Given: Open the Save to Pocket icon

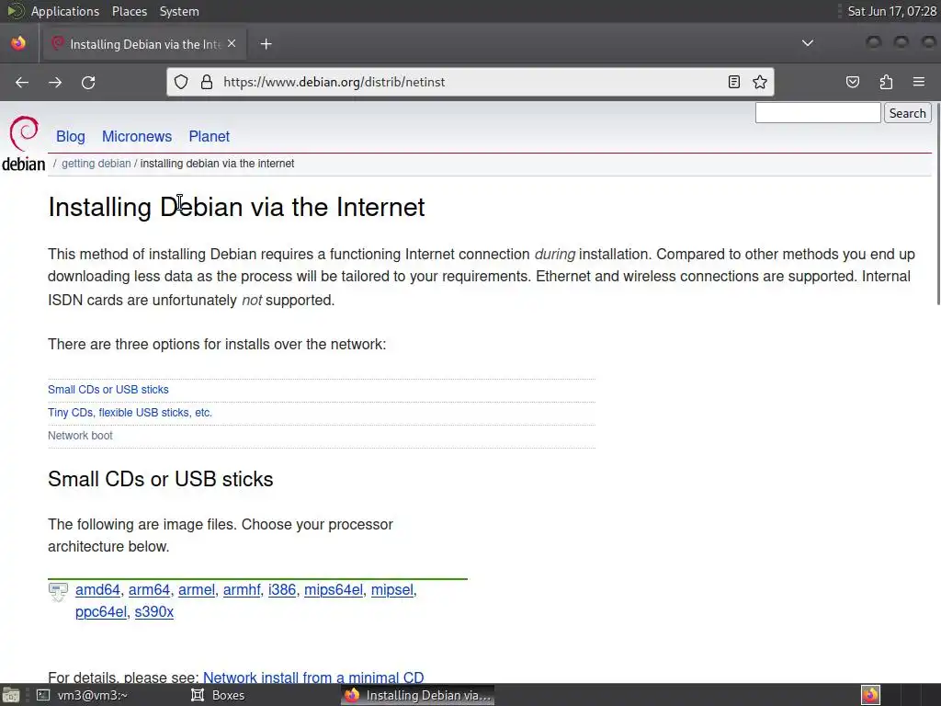Looking at the screenshot, I should tap(852, 82).
